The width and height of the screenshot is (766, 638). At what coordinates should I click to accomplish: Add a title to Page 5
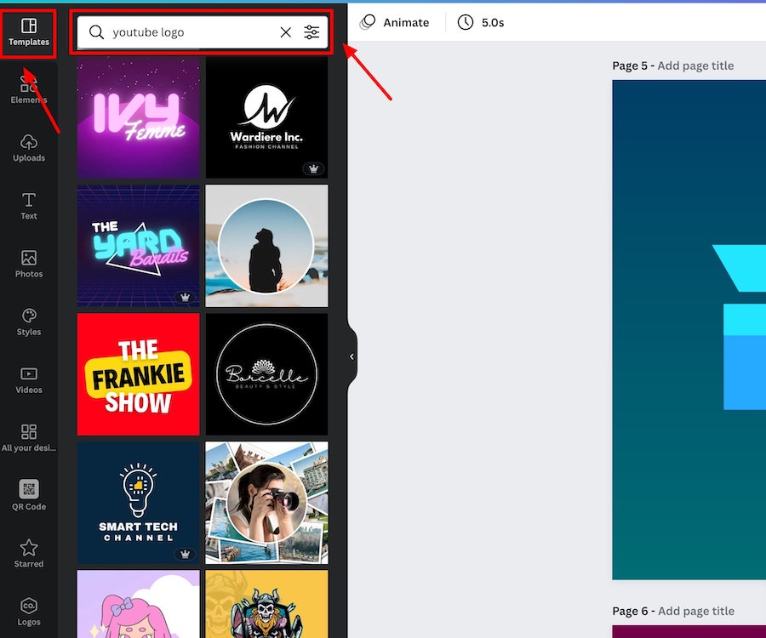pos(695,66)
